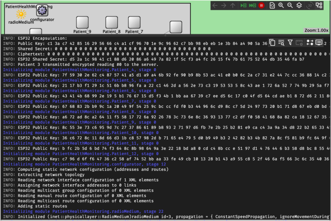
Task: Go up to parent module arrow
Action: [232, 5]
